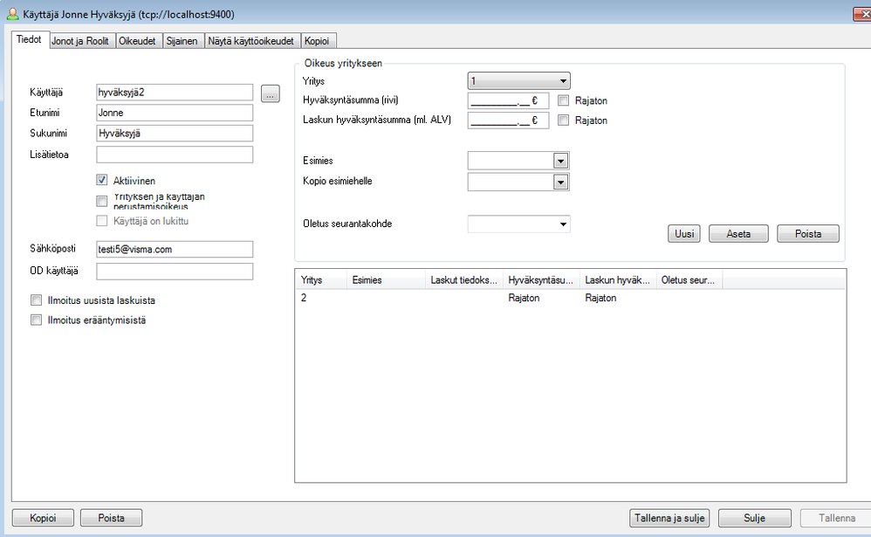The height and width of the screenshot is (537, 871).
Task: Click the bottom-left Kopioi button
Action: pos(43,518)
